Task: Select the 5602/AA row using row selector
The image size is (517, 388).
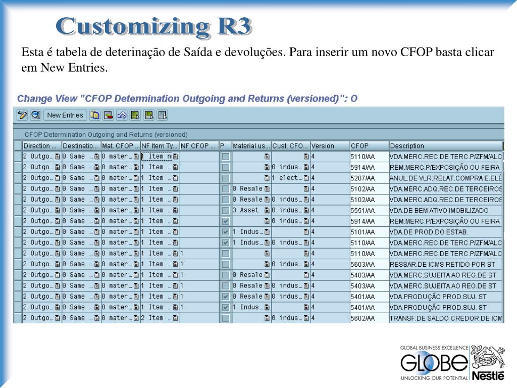Action: click(x=18, y=318)
